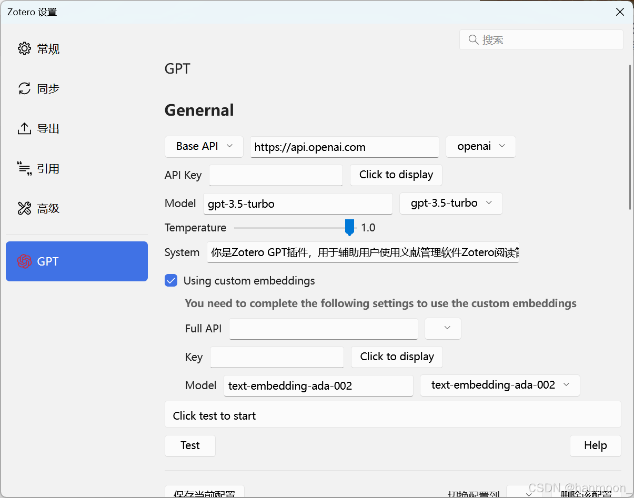
Task: Open the 常规 settings pane
Action: point(77,49)
